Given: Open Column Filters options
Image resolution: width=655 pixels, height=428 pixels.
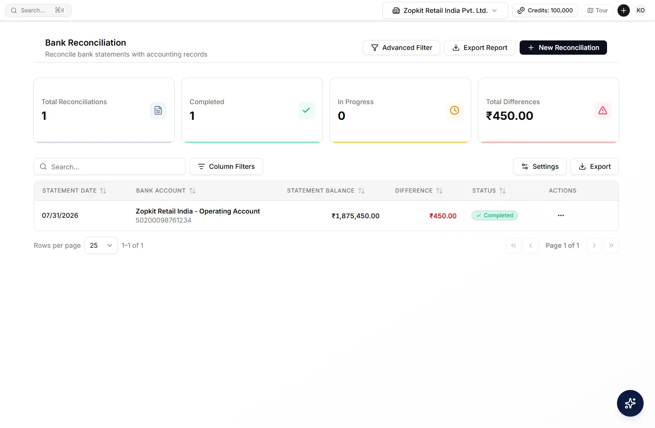Looking at the screenshot, I should coord(226,166).
